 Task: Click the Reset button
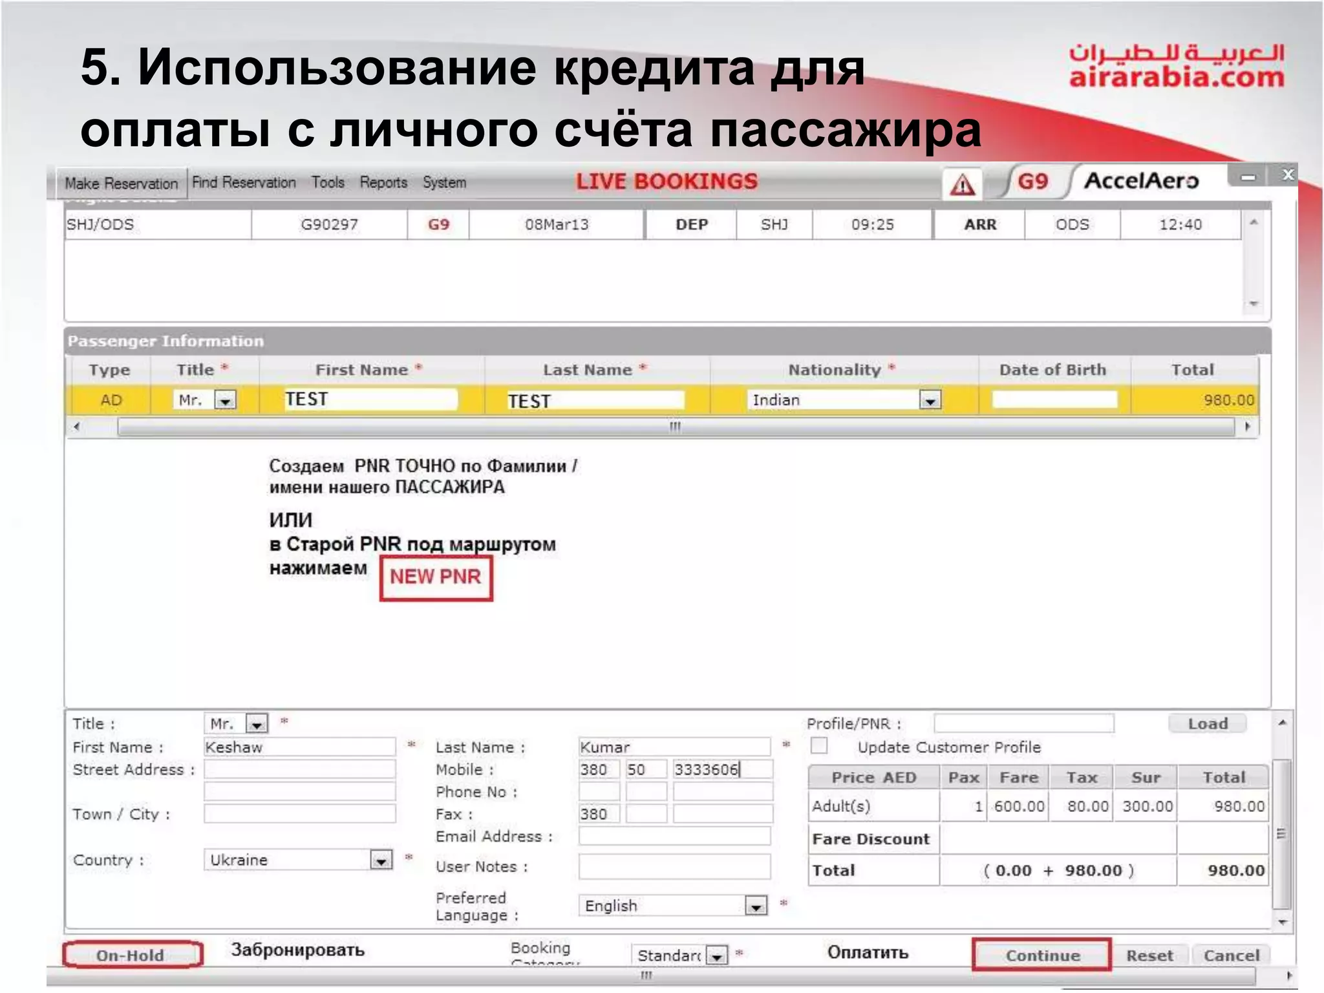click(x=1149, y=956)
